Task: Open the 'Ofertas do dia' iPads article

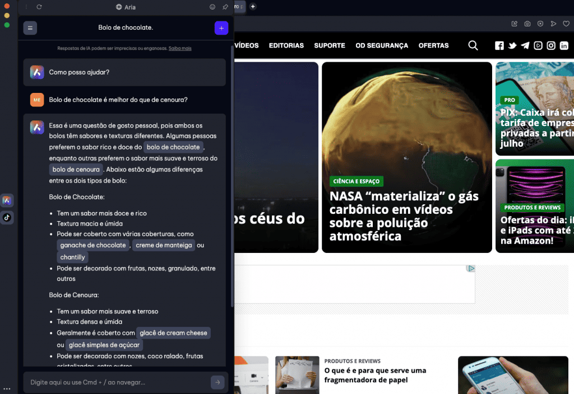Action: click(x=536, y=230)
